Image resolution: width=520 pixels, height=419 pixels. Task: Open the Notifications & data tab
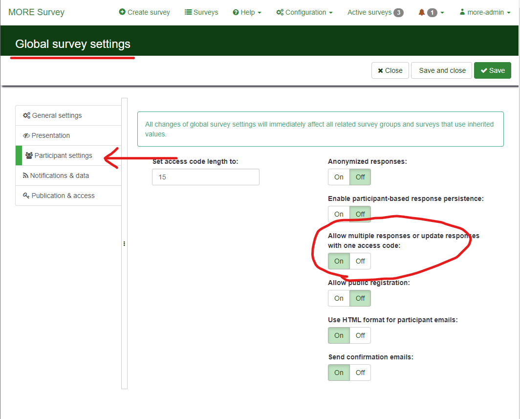pos(68,176)
